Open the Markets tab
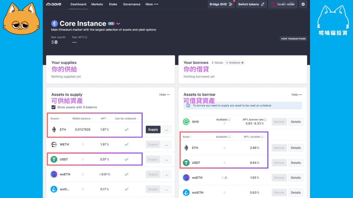Image resolution: width=353 pixels, height=198 pixels. tap(97, 4)
